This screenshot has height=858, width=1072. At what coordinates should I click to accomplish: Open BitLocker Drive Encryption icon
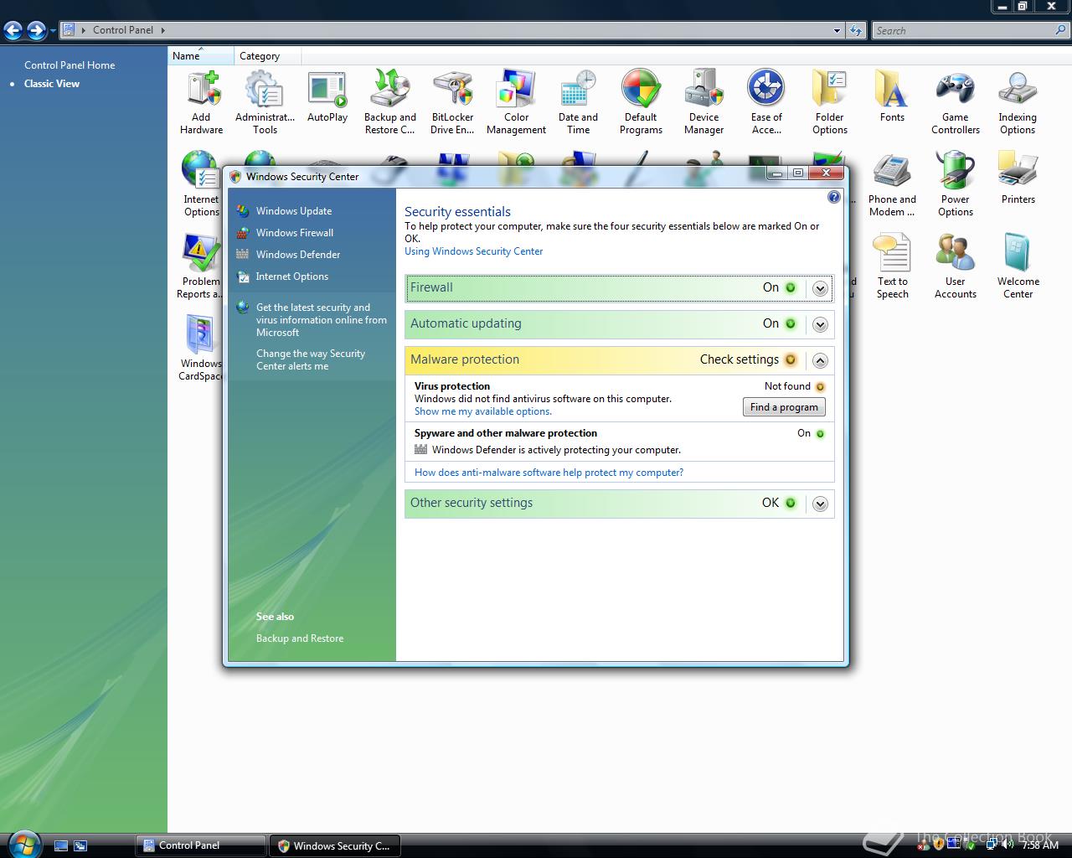(452, 102)
